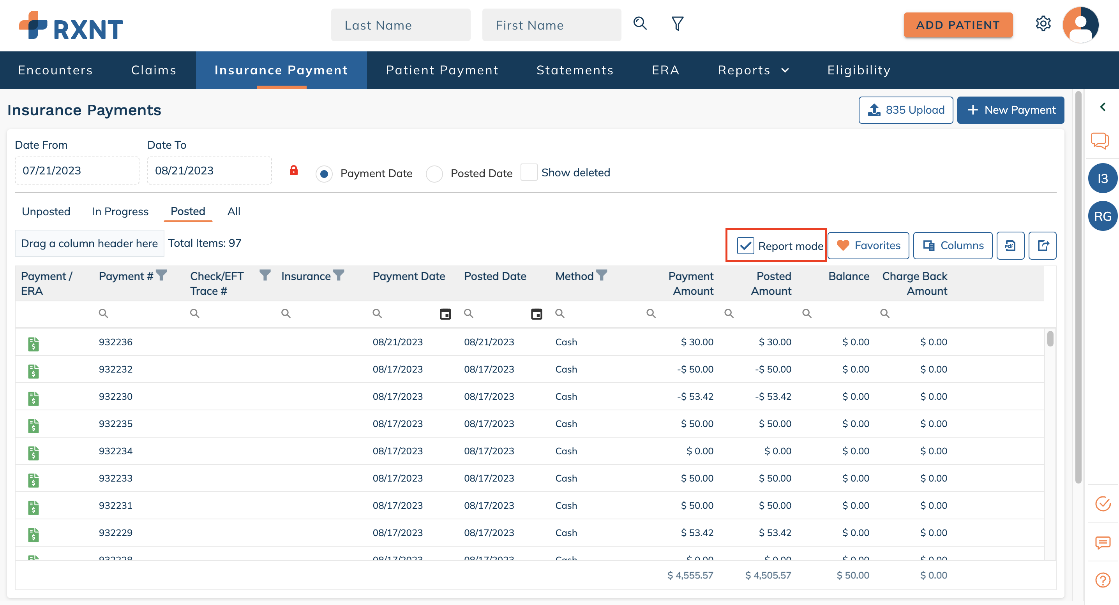This screenshot has height=605, width=1119.
Task: Collapse the right sidebar chevron
Action: (x=1103, y=107)
